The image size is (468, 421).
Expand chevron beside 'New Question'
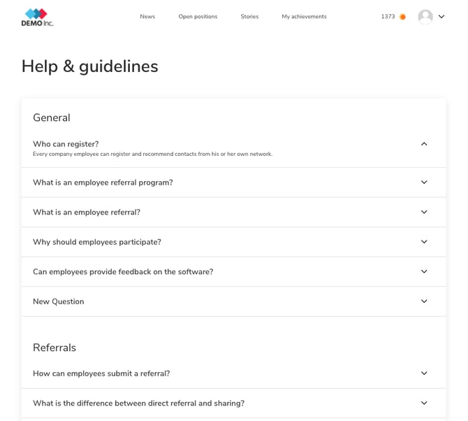coord(424,301)
